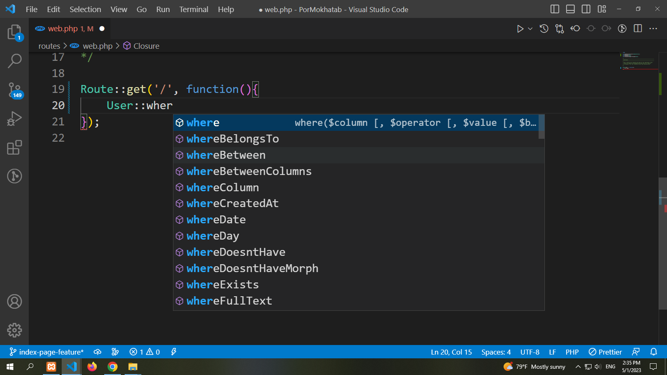Viewport: 667px width, 375px height.
Task: Split the editor to the right
Action: click(x=638, y=29)
